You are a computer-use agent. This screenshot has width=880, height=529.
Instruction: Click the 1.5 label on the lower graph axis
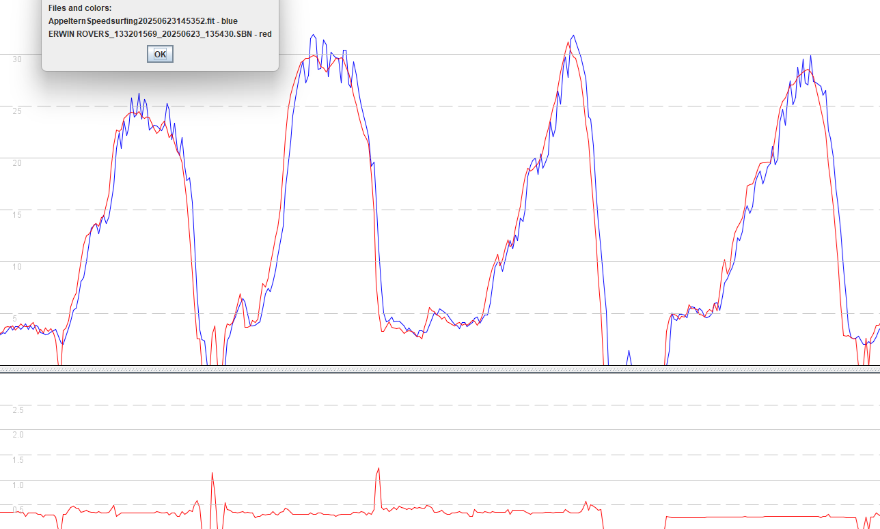click(x=18, y=459)
